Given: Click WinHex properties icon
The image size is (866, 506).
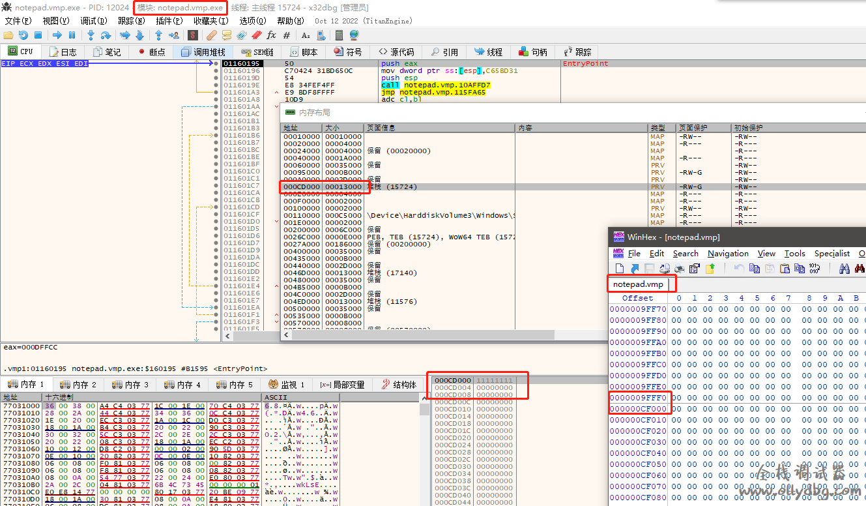Looking at the screenshot, I should (x=694, y=268).
